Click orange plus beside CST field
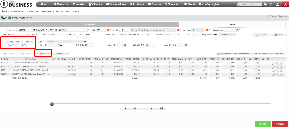Viewport: 289px width, 127px height. point(108,30)
